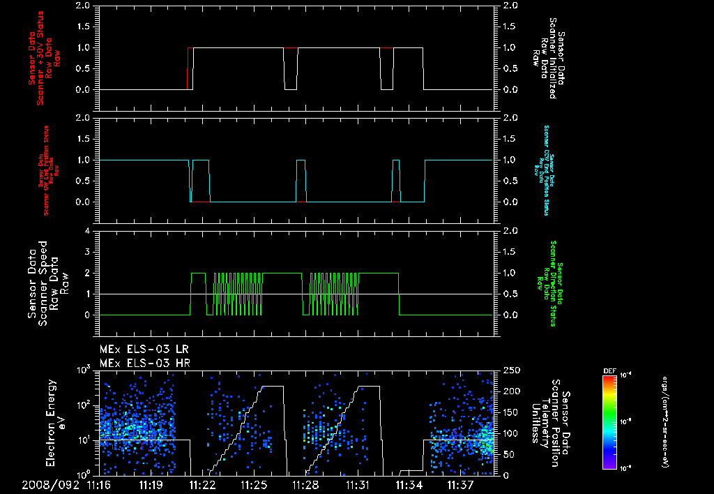Click the 200 scanner position tick label

(511, 391)
